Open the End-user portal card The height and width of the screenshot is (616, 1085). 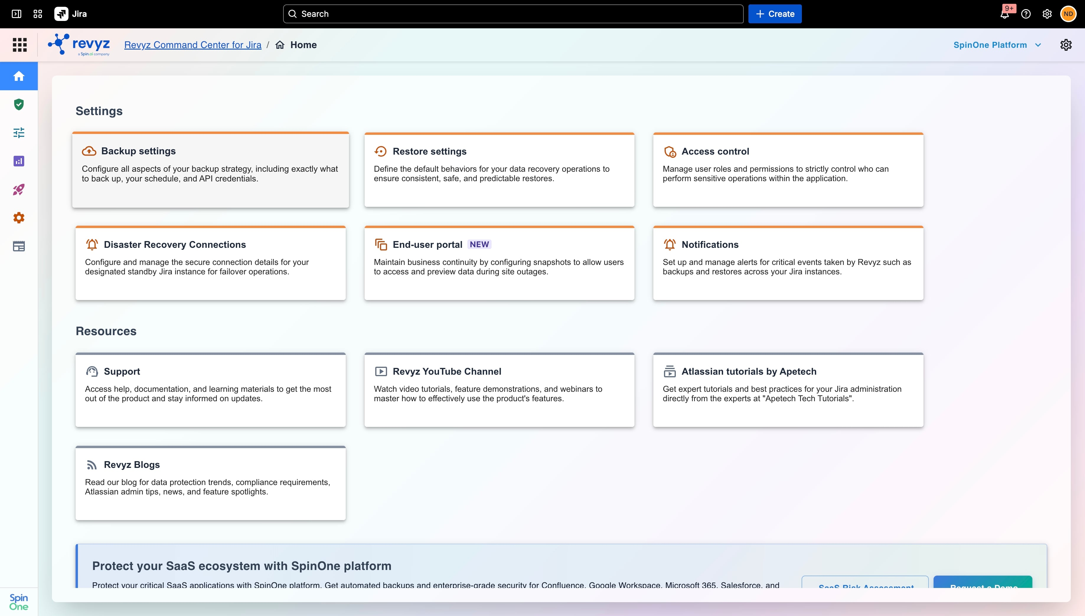point(499,263)
